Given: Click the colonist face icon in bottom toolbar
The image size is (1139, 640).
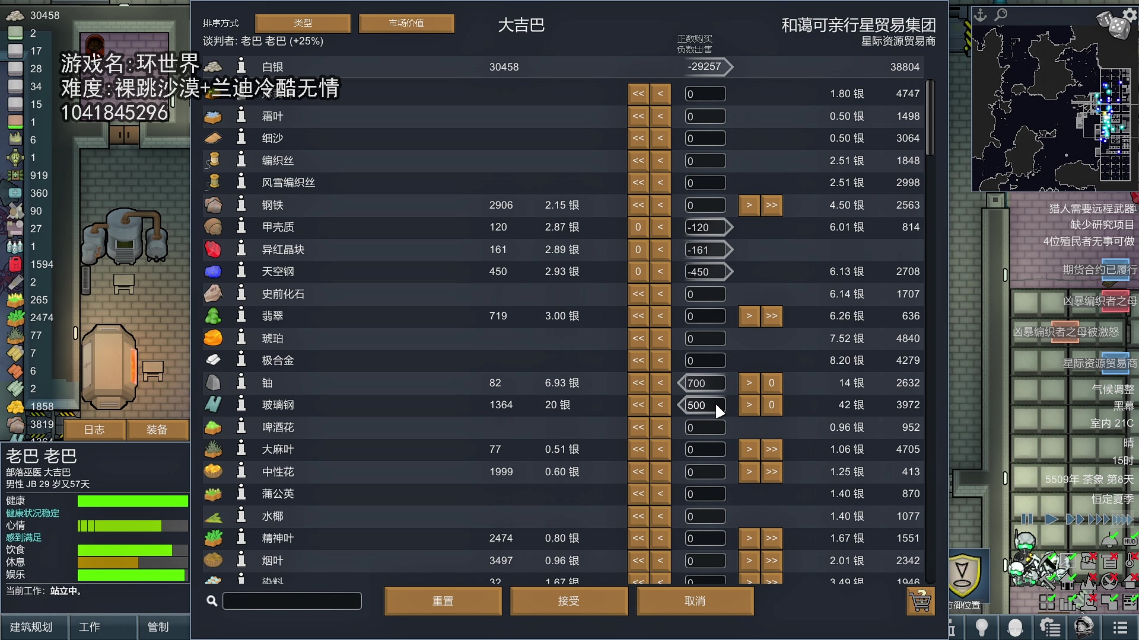Looking at the screenshot, I should coord(1015,628).
